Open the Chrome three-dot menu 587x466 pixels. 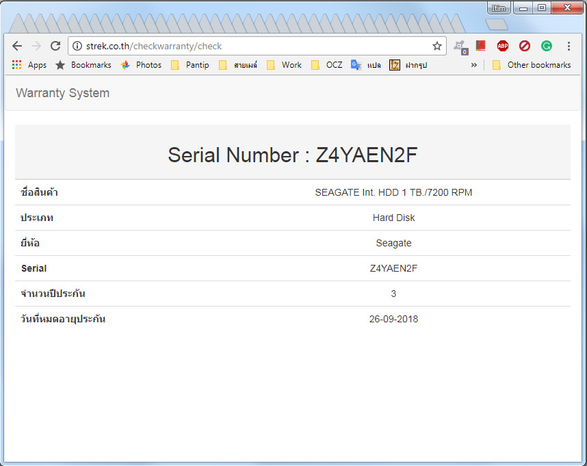pos(569,46)
